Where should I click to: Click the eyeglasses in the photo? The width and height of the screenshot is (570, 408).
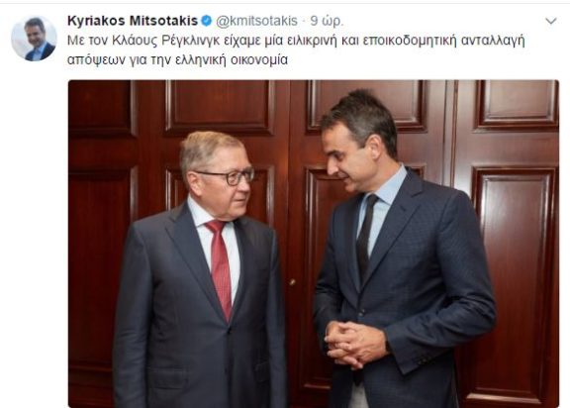[228, 177]
